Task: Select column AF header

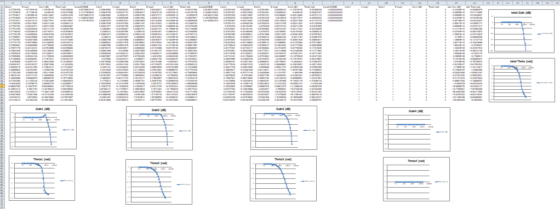Action: point(457,3)
